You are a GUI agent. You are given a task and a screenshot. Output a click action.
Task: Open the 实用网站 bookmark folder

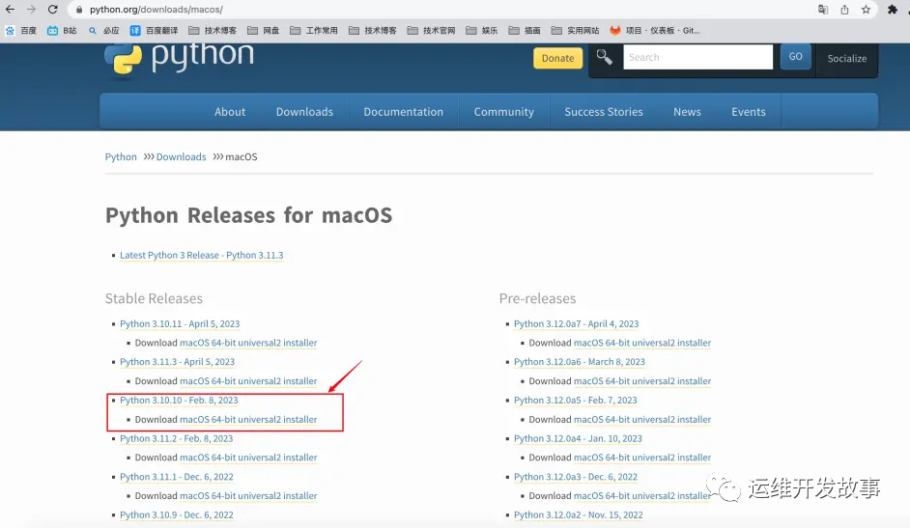(575, 30)
